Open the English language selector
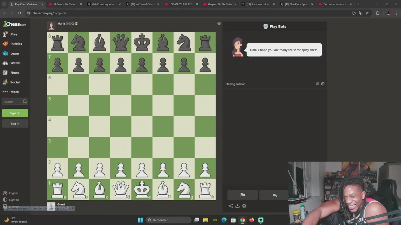Screen dimensions: 401x225 tap(11, 193)
